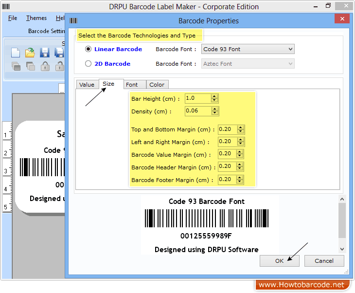The image size is (355, 293).
Task: Click the preview scrollbar up arrow
Action: coord(342,199)
